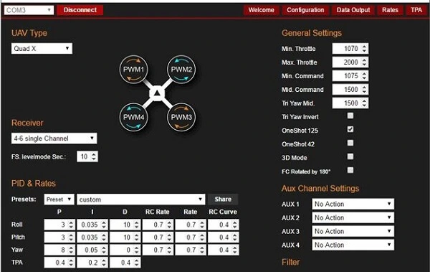Click the Yaw RC Rate field
The height and width of the screenshot is (272, 430).
[158, 250]
